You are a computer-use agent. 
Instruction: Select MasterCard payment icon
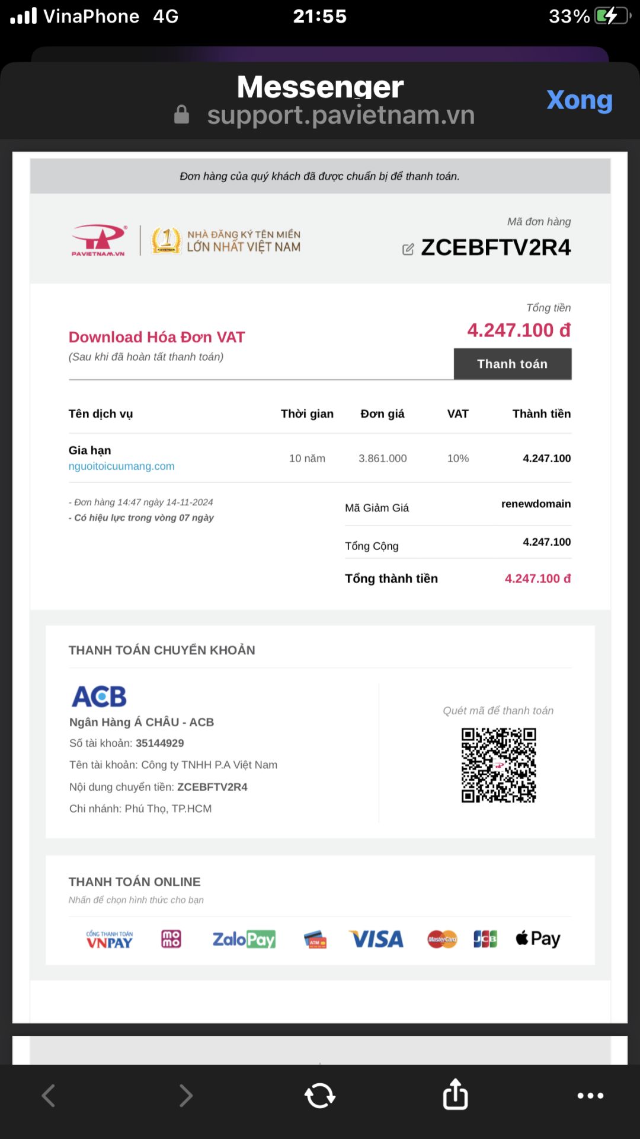(x=442, y=939)
